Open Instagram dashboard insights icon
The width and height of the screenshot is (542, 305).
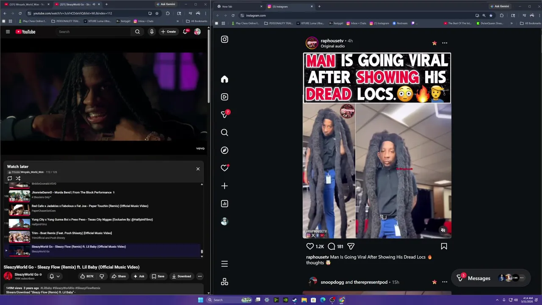tap(224, 204)
